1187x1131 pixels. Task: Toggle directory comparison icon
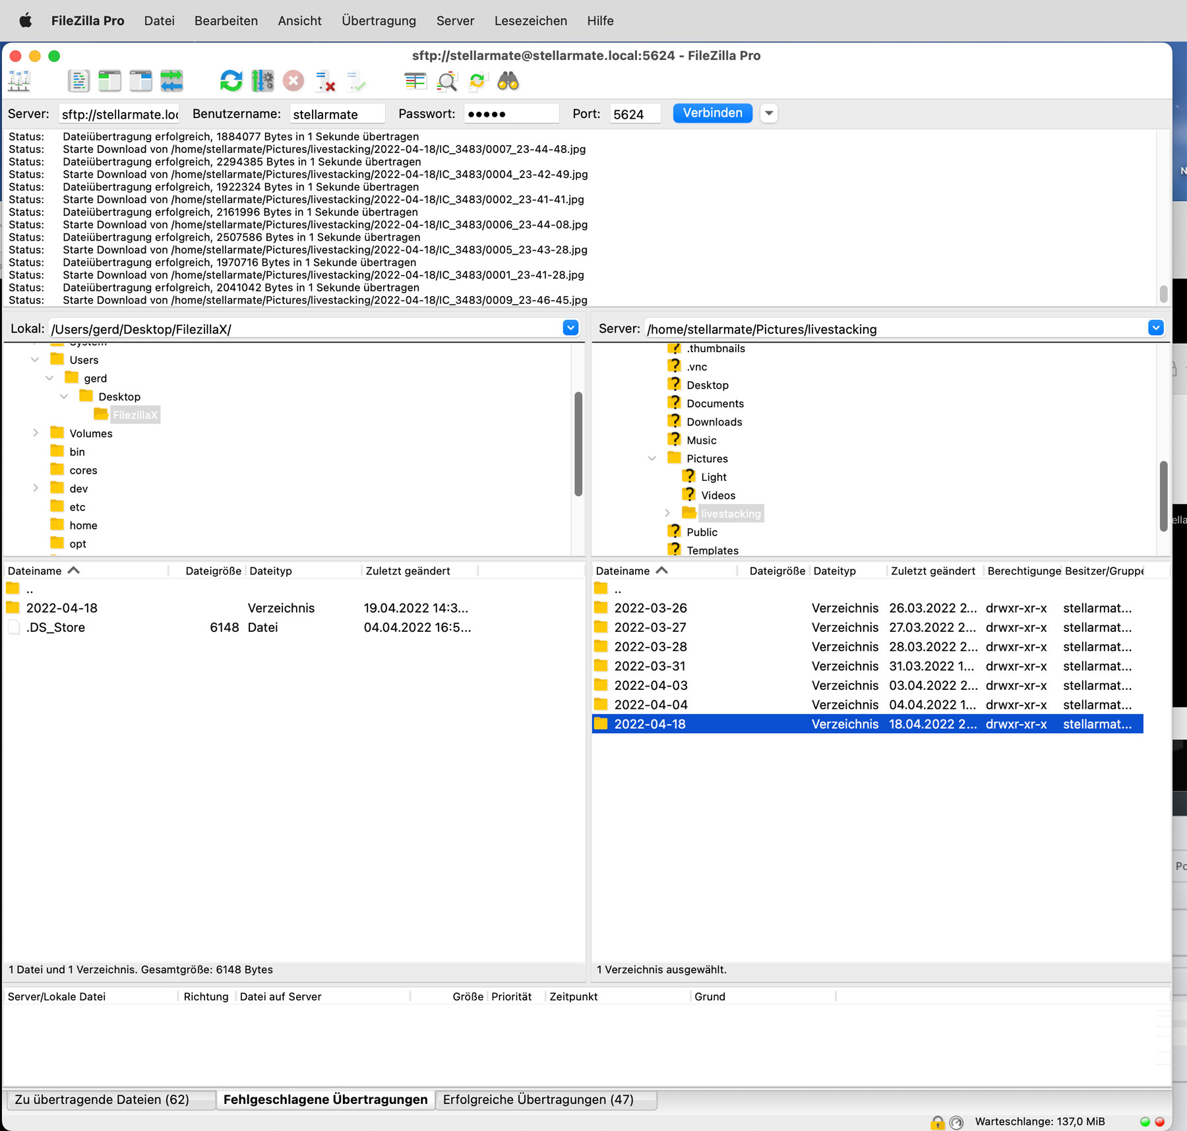(446, 81)
